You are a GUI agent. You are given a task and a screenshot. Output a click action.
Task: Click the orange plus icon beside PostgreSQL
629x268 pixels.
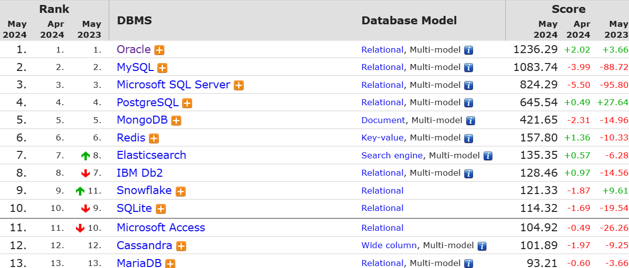187,103
